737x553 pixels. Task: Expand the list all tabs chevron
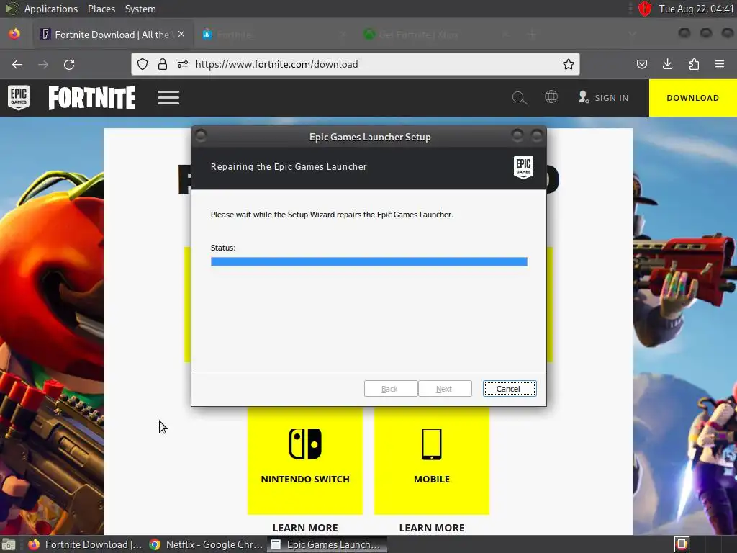(x=632, y=34)
